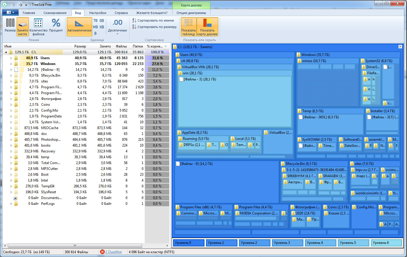
Task: Toggle Показать таблицу button
Action: 189,27
